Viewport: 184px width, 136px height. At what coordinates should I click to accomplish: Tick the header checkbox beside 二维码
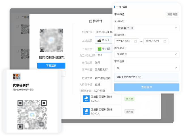(17, 17)
